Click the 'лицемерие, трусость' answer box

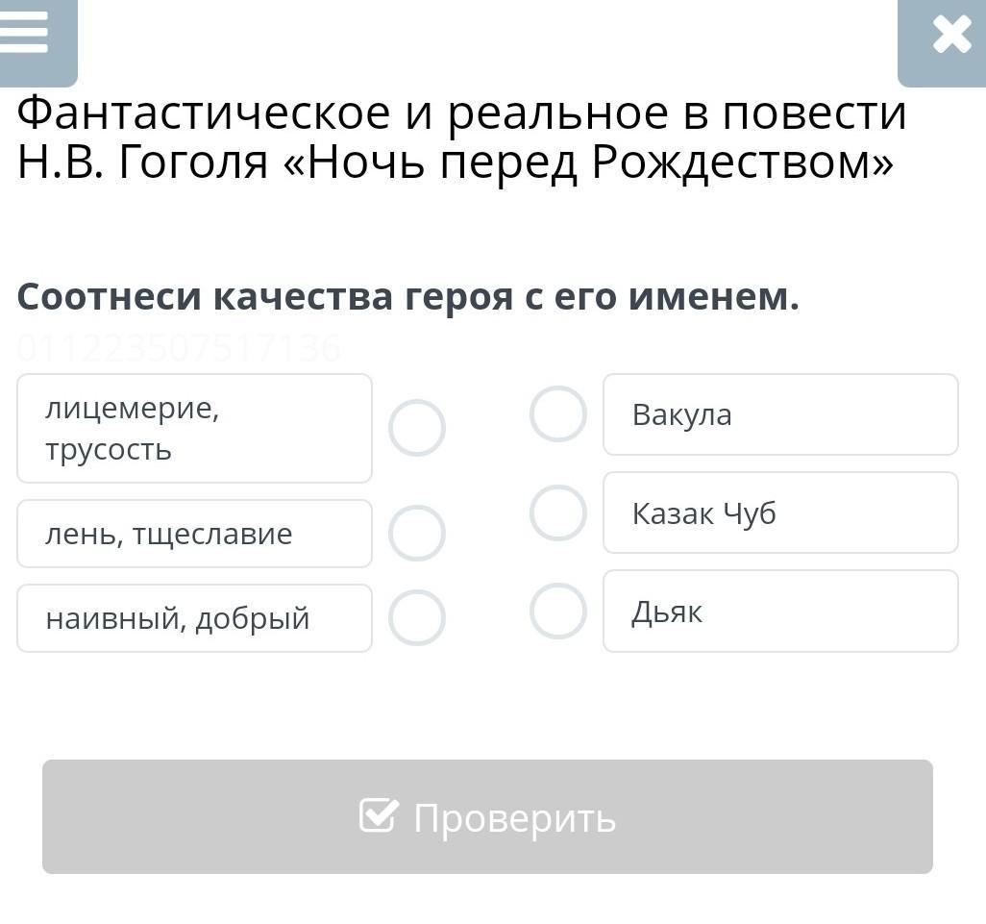(x=194, y=428)
